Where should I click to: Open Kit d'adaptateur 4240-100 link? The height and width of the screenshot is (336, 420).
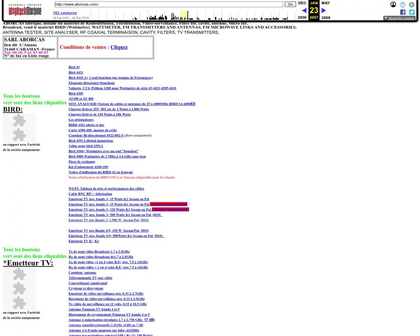[x=88, y=167]
